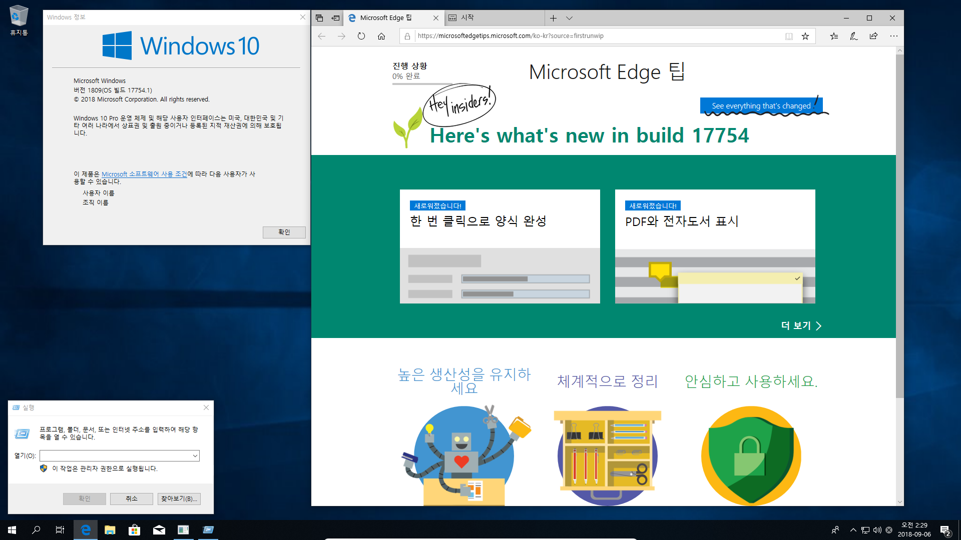
Task: Go to Edge home page
Action: tap(381, 36)
